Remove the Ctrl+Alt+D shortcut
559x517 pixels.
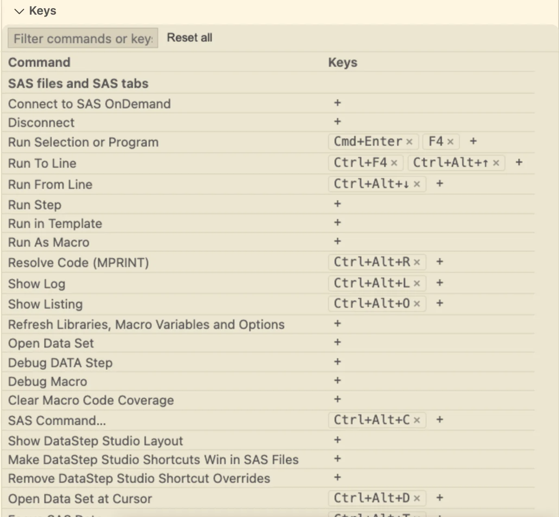click(417, 498)
